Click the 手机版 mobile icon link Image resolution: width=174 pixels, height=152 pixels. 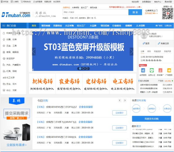click(x=2, y=2)
